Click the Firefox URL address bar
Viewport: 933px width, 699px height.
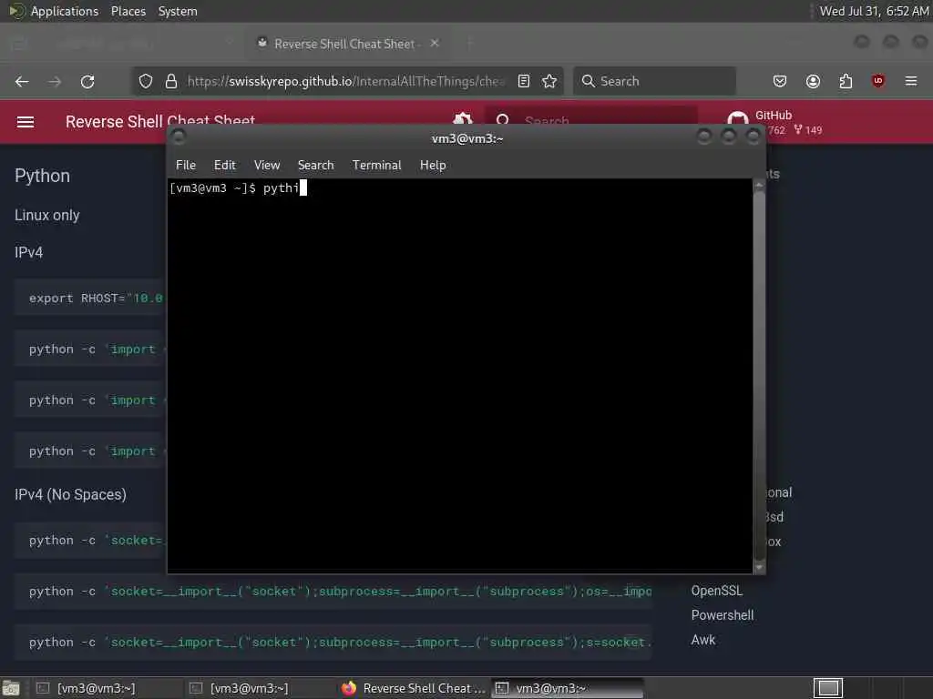pos(346,81)
